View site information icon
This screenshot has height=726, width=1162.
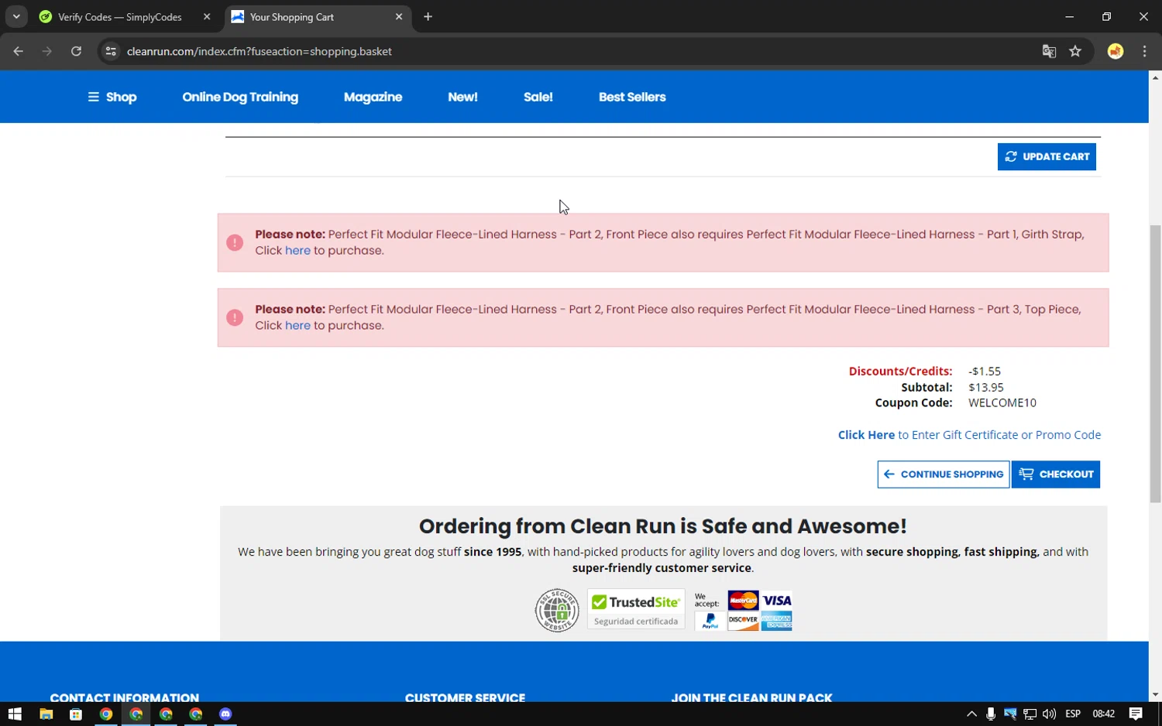[111, 51]
